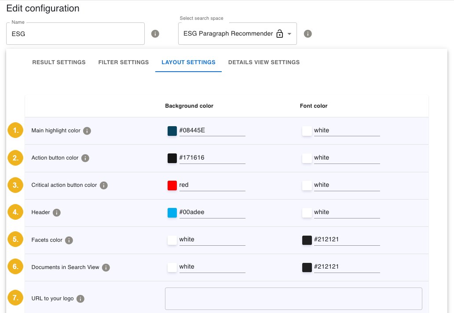Select the Name field containing ESG
454x313 pixels.
(75, 33)
